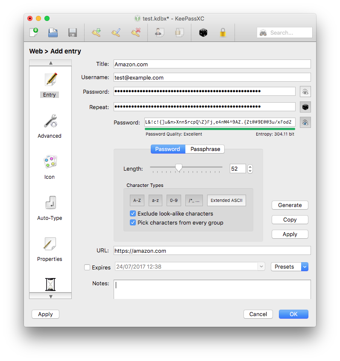Image resolution: width=340 pixels, height=361 pixels.
Task: Toggle Exclude look-alike characters checkbox
Action: (133, 213)
